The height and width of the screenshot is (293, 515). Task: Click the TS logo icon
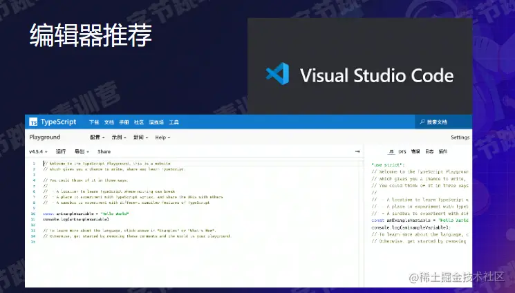(x=33, y=122)
